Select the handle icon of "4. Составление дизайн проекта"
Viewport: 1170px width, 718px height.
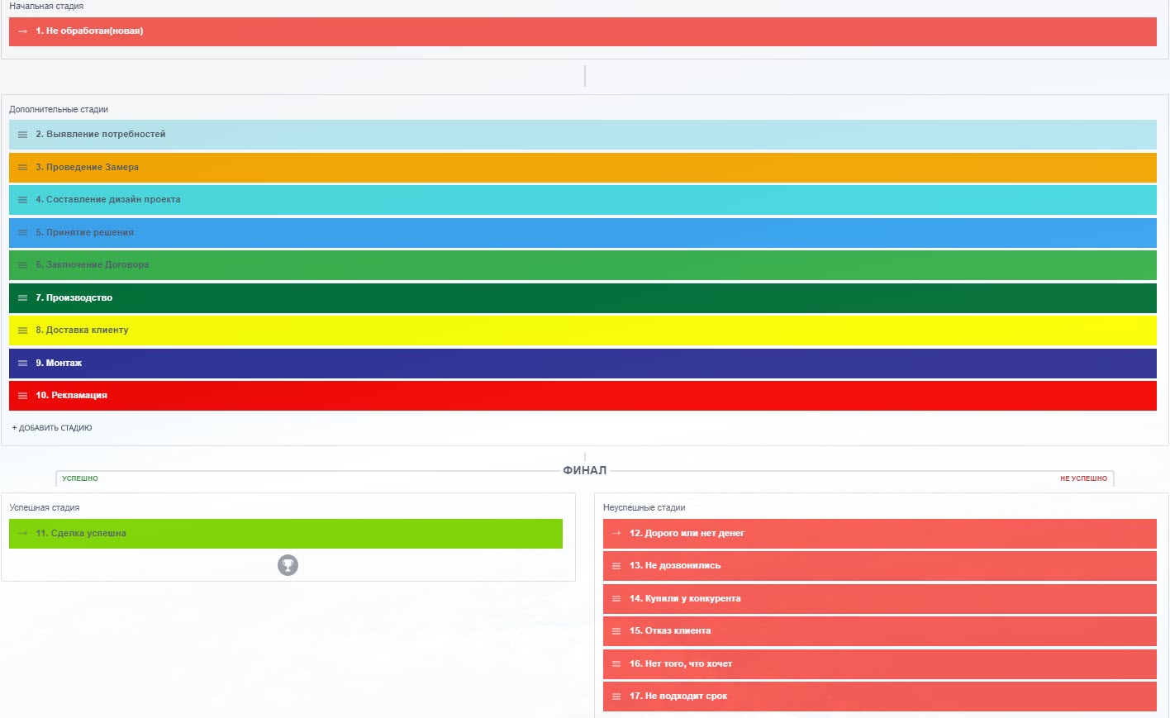pos(23,200)
